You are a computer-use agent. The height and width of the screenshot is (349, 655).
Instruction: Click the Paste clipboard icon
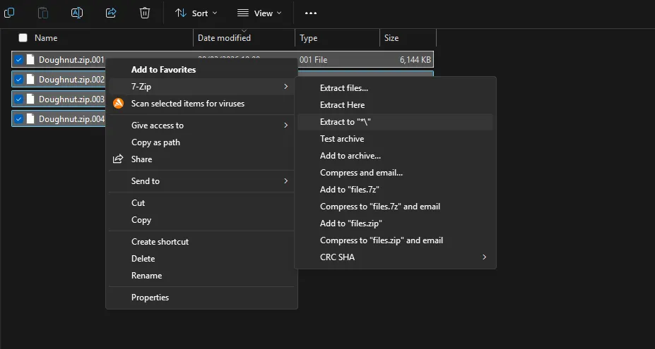[x=42, y=13]
